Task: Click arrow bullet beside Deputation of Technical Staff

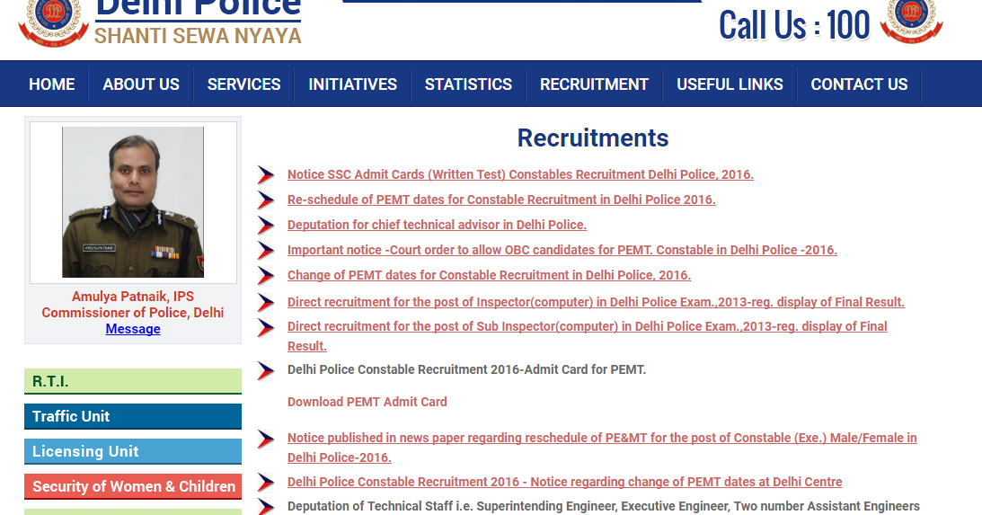Action: (266, 506)
